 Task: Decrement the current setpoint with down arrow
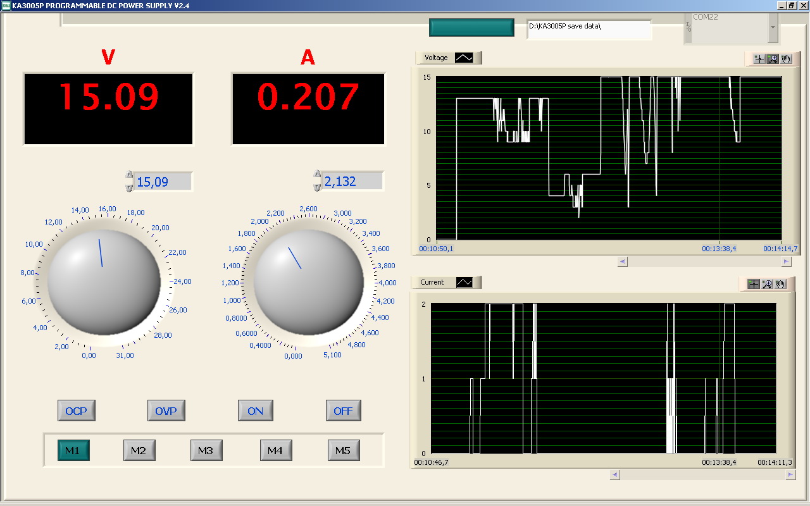[x=318, y=187]
